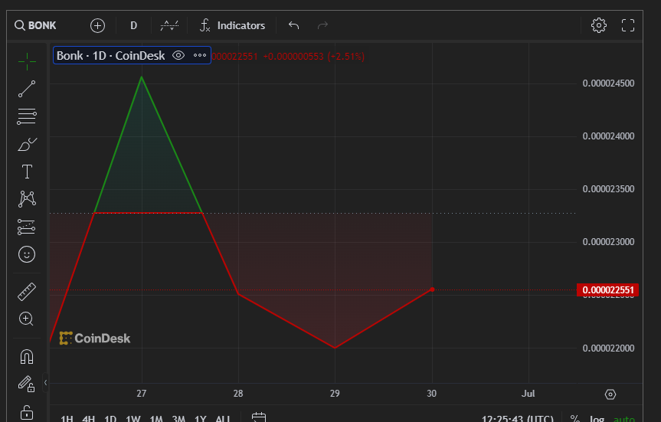This screenshot has width=661, height=422.
Task: Click the last data point on June 30
Action: pos(432,290)
